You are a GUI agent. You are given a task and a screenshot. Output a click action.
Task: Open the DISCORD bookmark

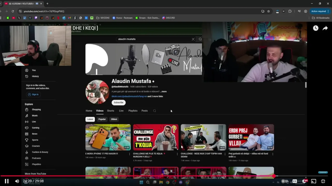coord(169,18)
